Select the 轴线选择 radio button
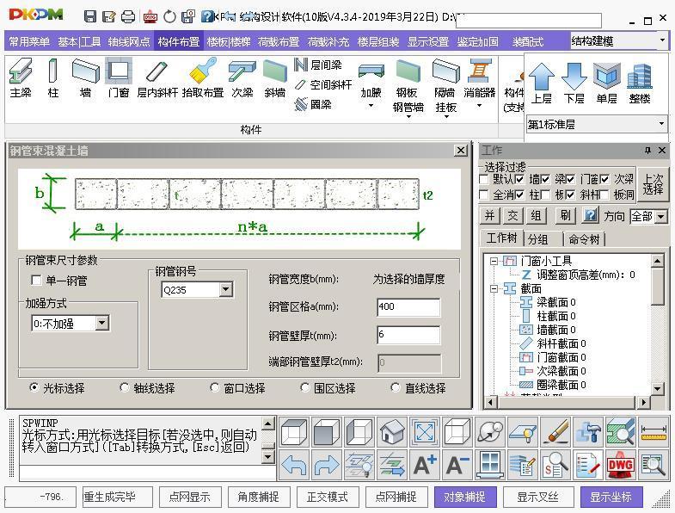The width and height of the screenshot is (675, 513). (125, 387)
